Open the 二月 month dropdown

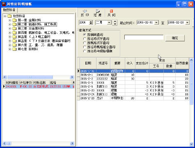click(x=109, y=23)
